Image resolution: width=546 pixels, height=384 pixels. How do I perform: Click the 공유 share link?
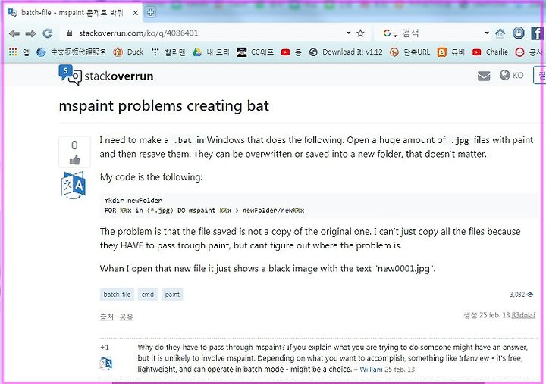click(x=126, y=317)
